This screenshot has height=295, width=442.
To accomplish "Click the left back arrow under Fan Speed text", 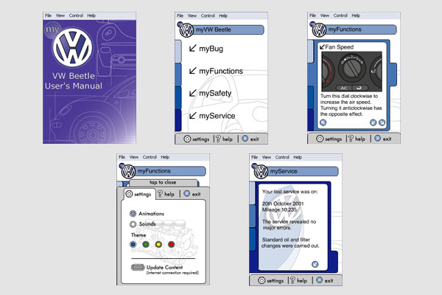I will (x=323, y=122).
